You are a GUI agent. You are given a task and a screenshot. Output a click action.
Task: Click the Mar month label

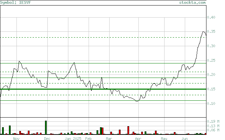tap(109, 139)
